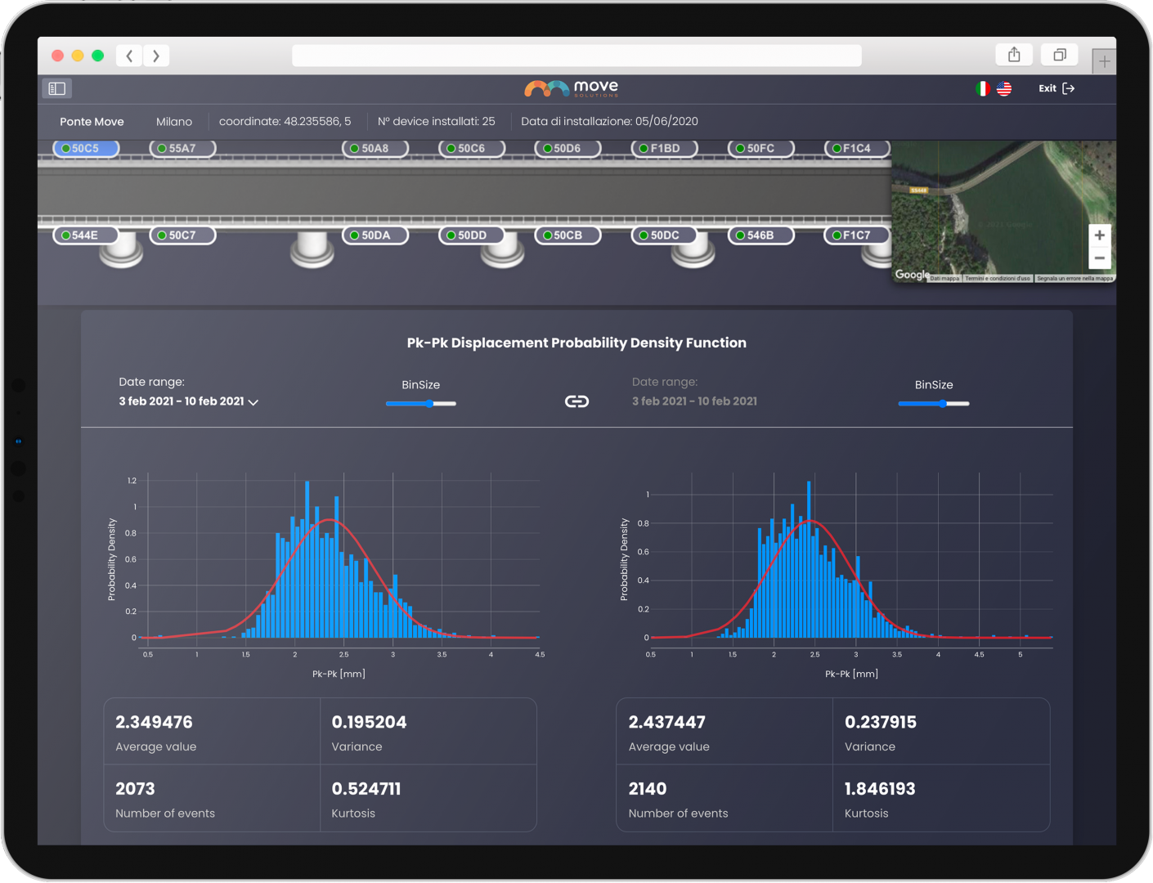Switch language to Italian flag
Image resolution: width=1153 pixels, height=883 pixels.
click(x=983, y=88)
